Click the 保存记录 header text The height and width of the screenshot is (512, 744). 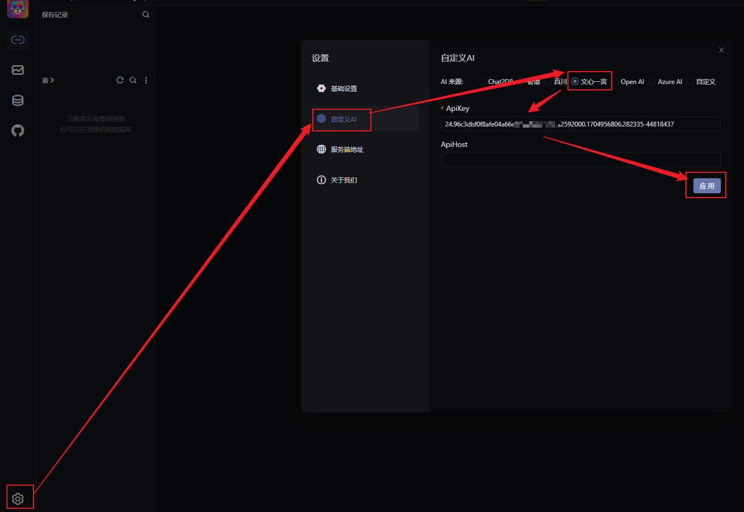pyautogui.click(x=55, y=15)
